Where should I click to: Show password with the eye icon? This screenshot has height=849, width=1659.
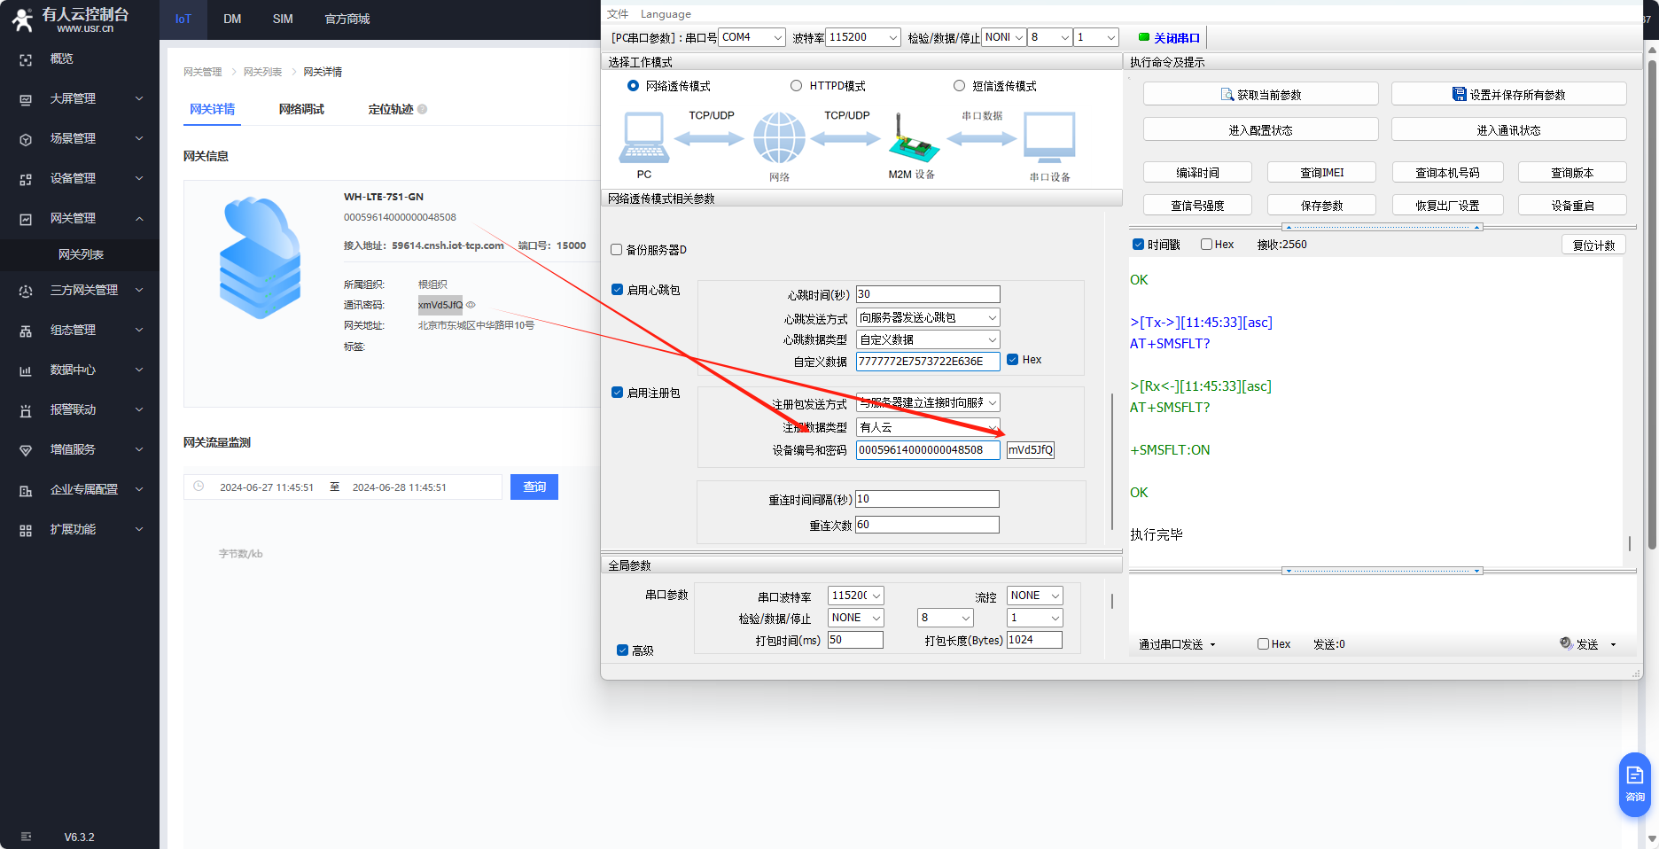coord(471,305)
